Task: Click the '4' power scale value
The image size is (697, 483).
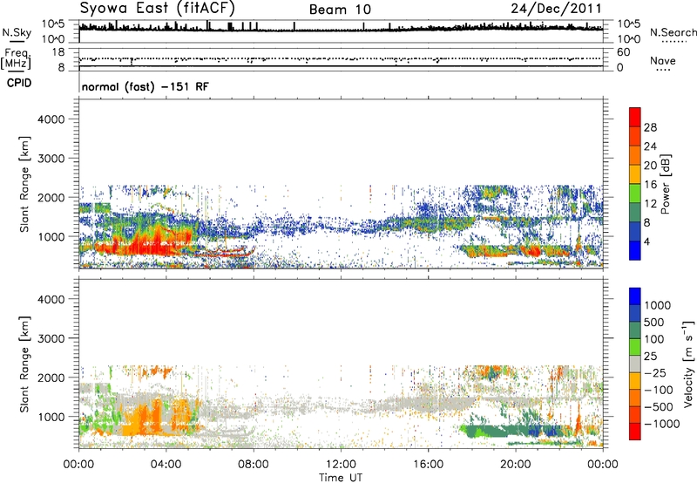Action: click(646, 241)
